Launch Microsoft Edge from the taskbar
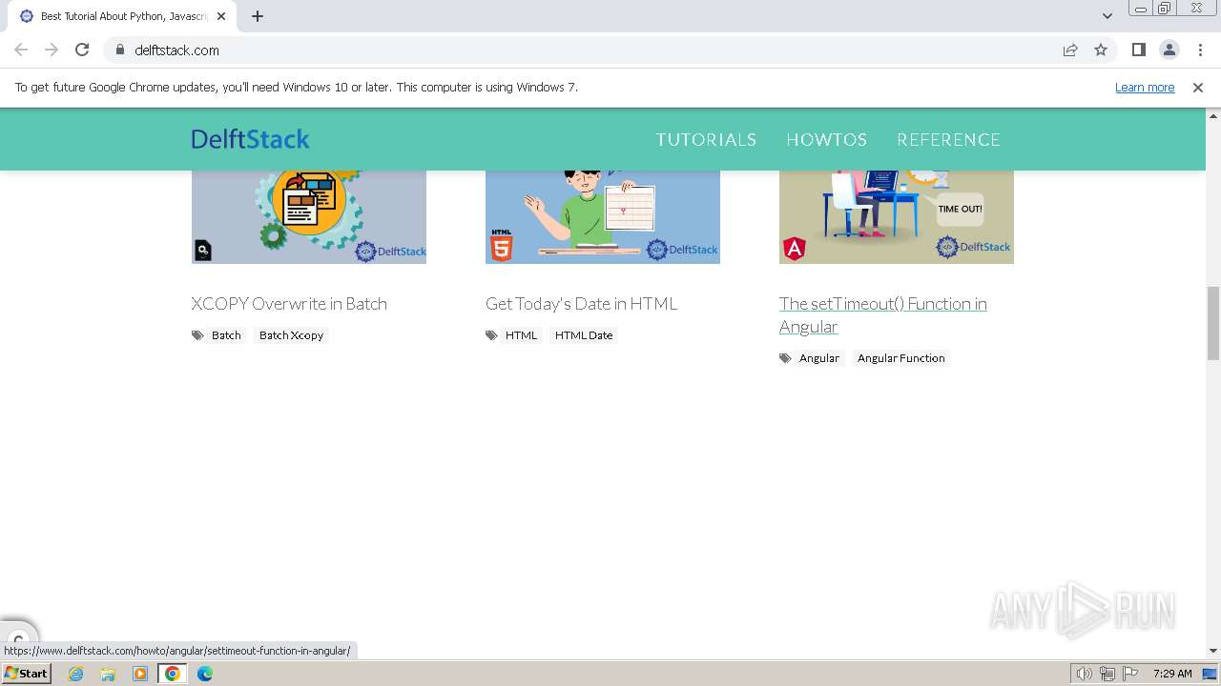1221x686 pixels. tap(205, 674)
